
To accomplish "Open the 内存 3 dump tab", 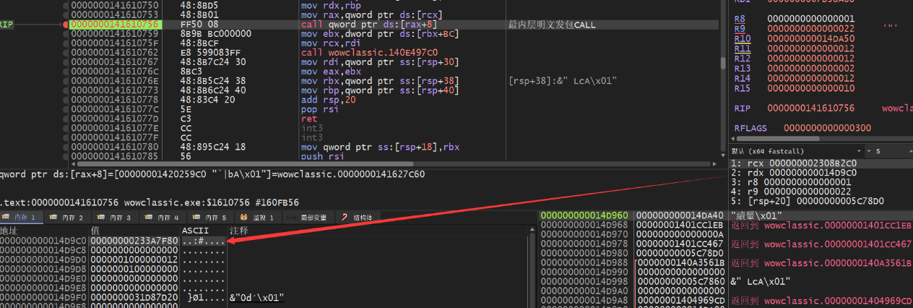I will (116, 217).
